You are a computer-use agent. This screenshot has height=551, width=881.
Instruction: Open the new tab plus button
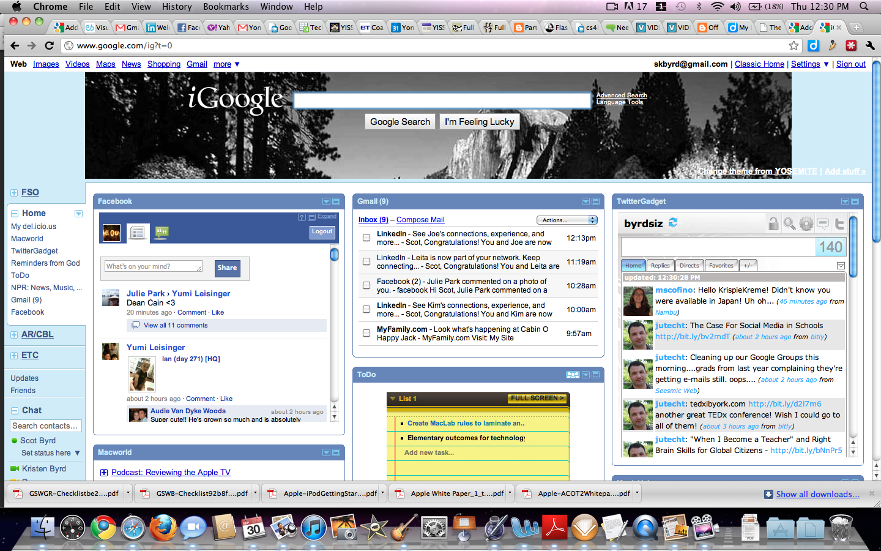coord(857,28)
